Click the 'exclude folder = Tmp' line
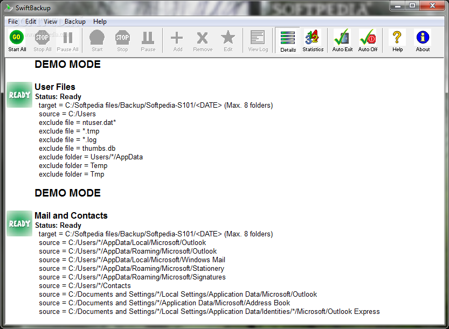Screen dimensions: 449x329 tap(72, 174)
